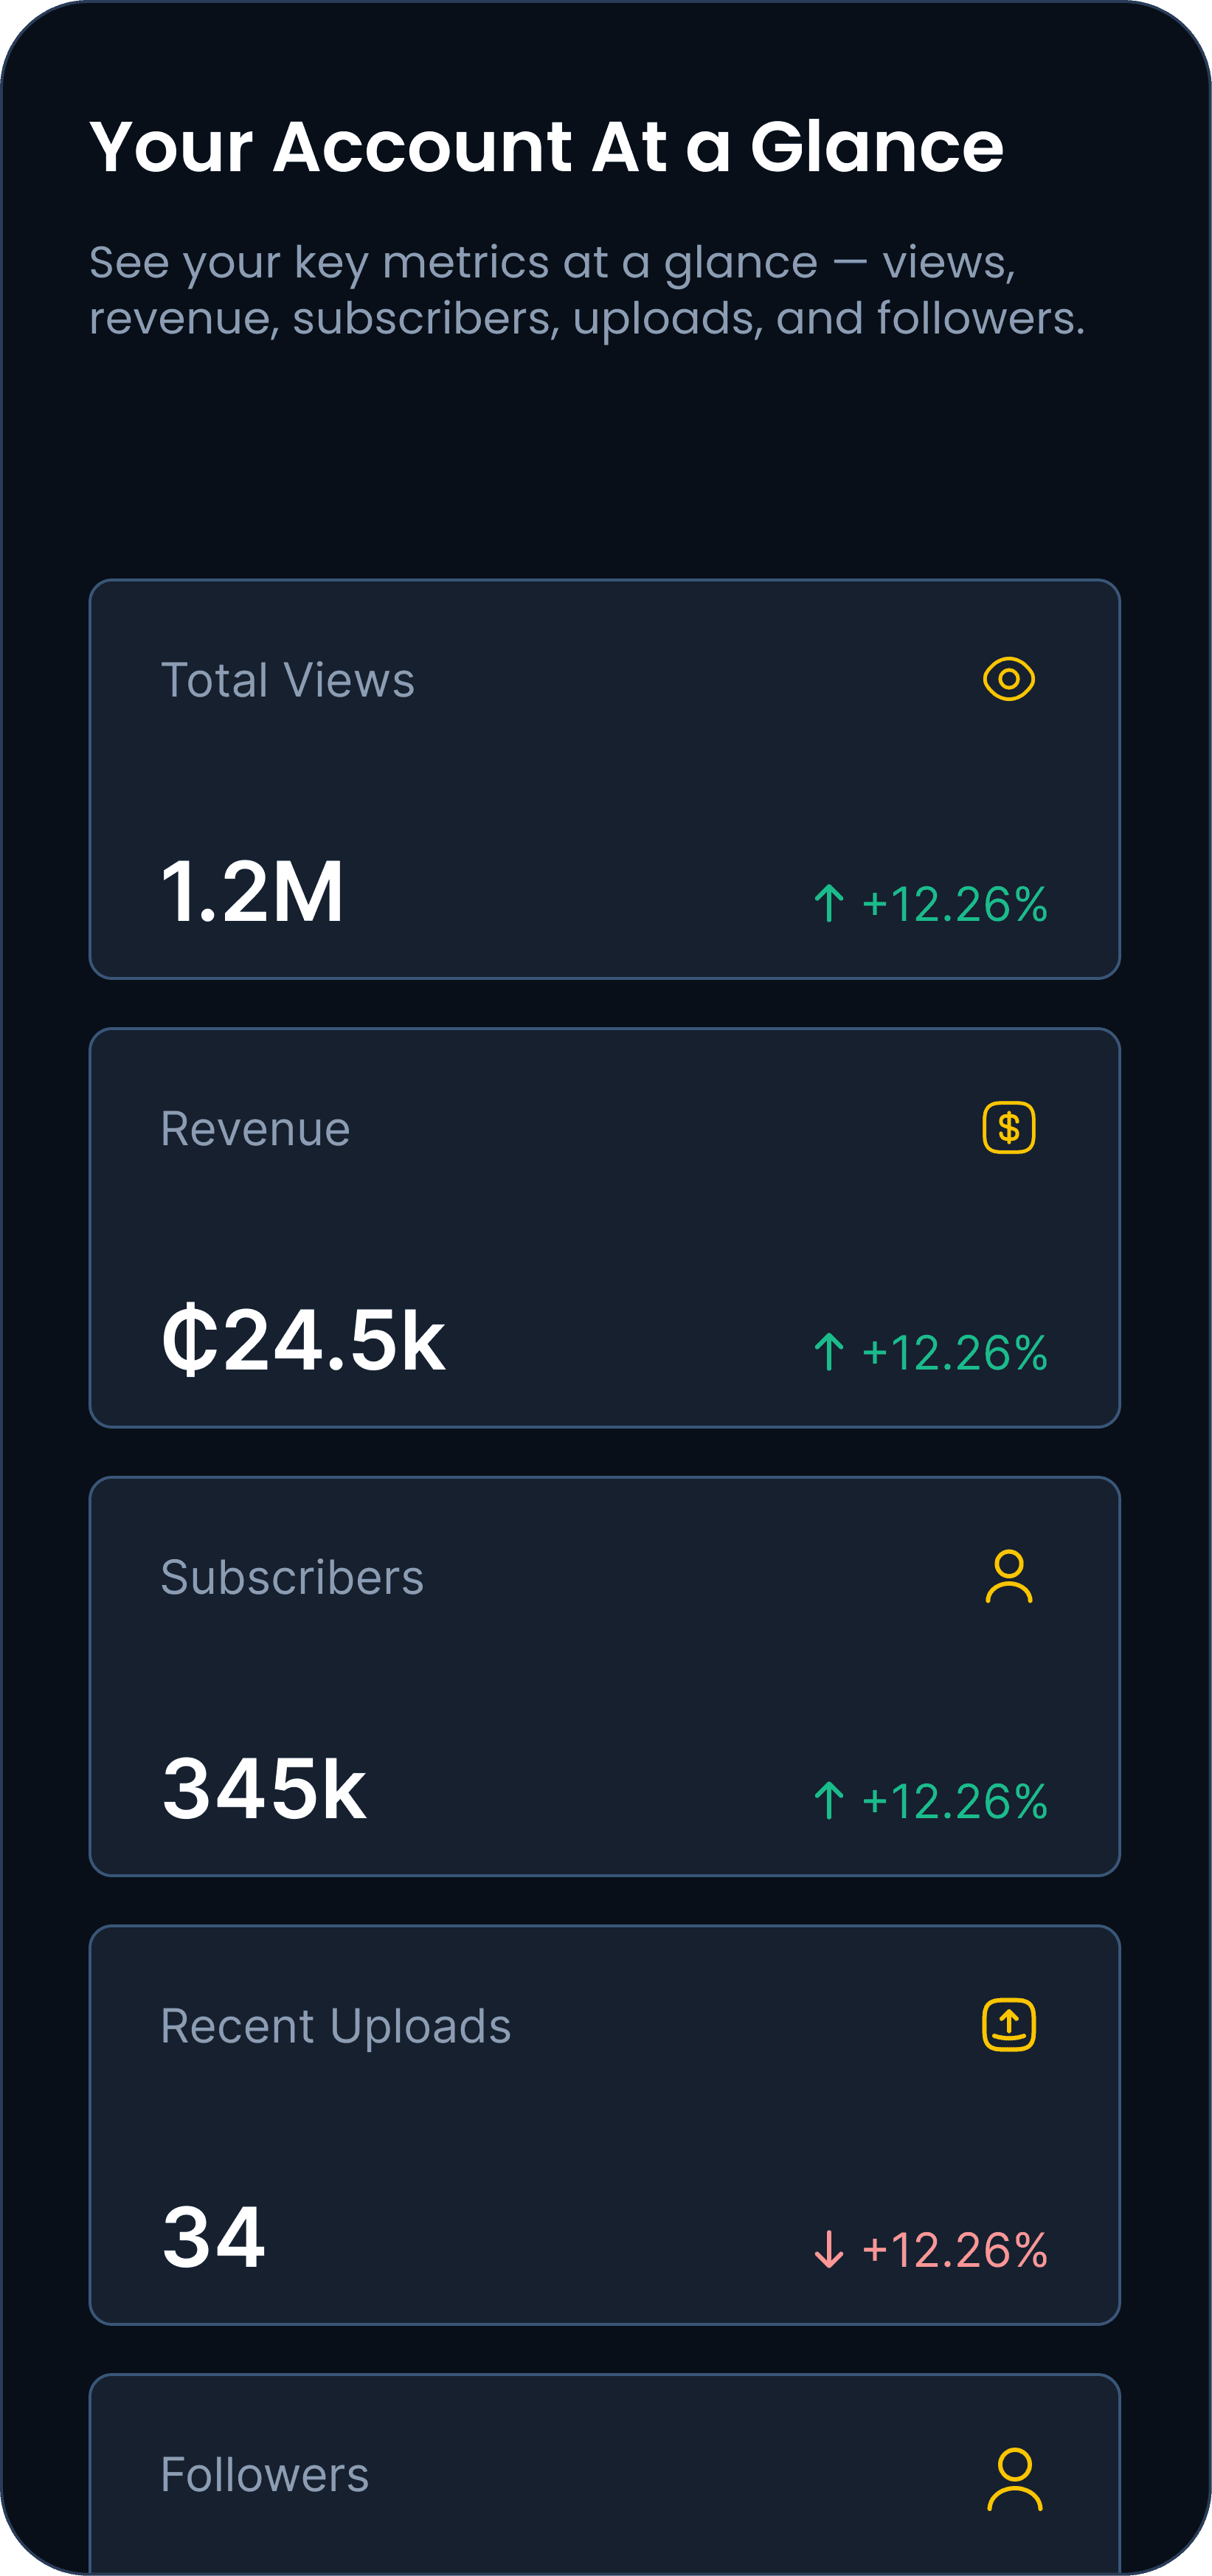1212x2576 pixels.
Task: Select the Total Views label
Action: [x=288, y=680]
